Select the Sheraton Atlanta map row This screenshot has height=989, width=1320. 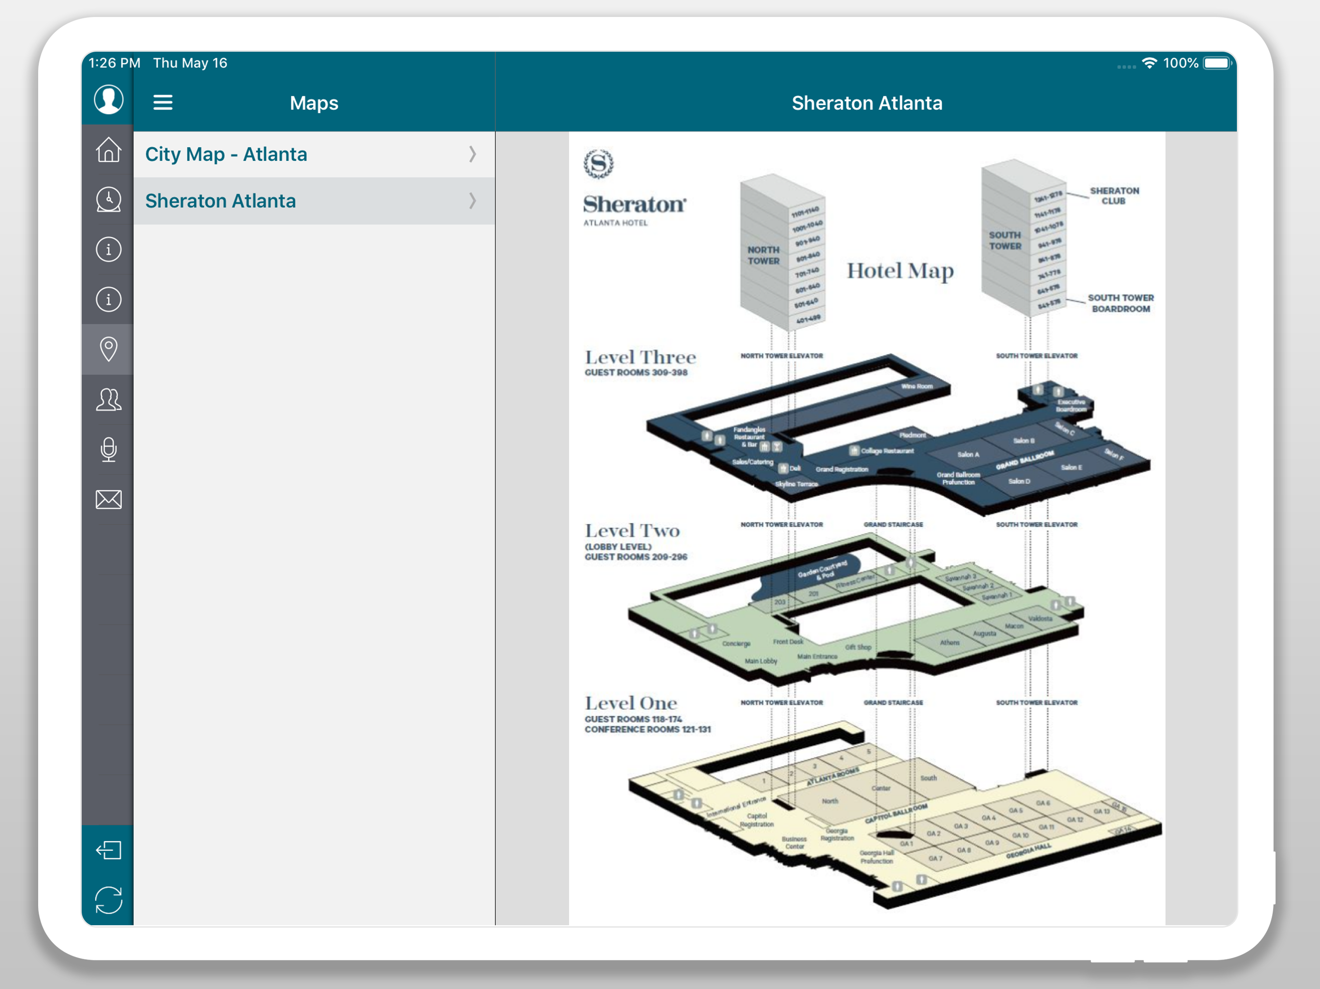(314, 201)
